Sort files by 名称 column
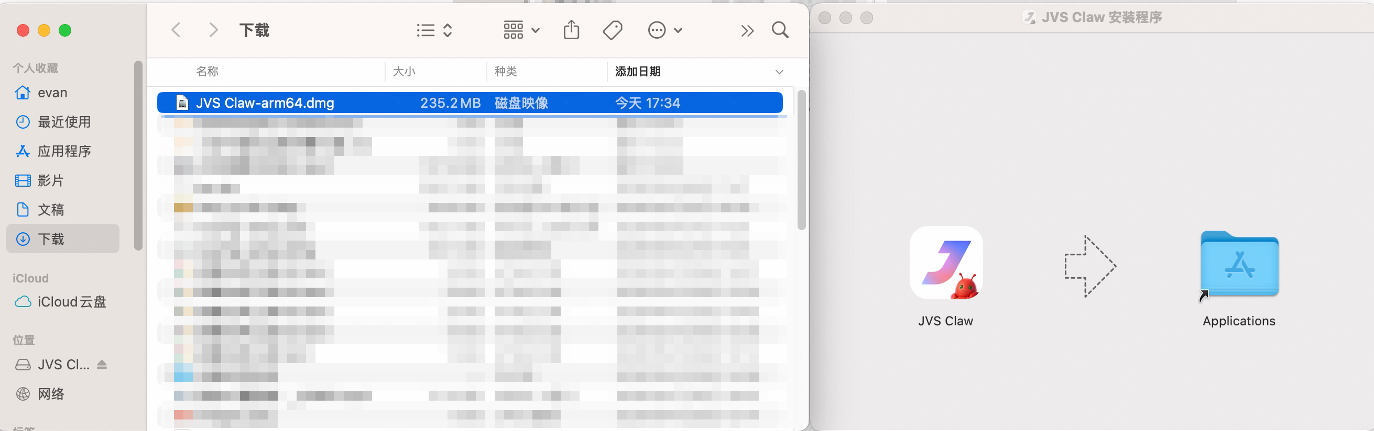 [208, 71]
